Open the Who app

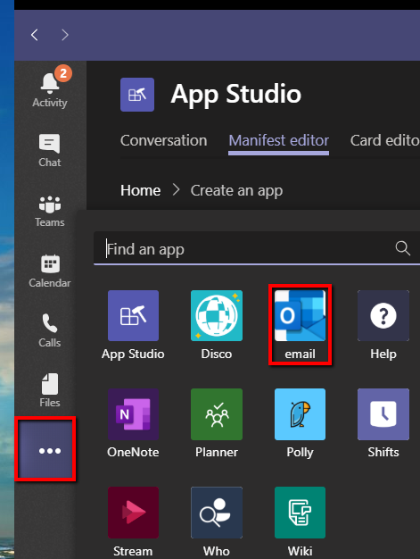217,521
